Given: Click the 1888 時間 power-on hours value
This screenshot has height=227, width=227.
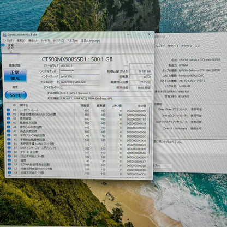Looking at the screenshot, I should [140, 87].
